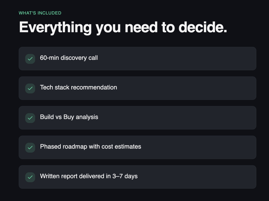
Task: Select the Tech stack recommendation feature card
Action: pyautogui.click(x=137, y=88)
